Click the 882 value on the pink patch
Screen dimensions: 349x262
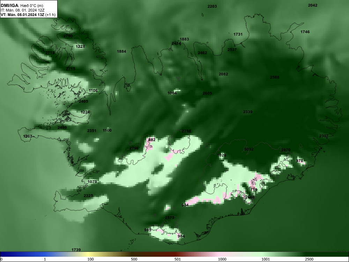(x=152, y=140)
